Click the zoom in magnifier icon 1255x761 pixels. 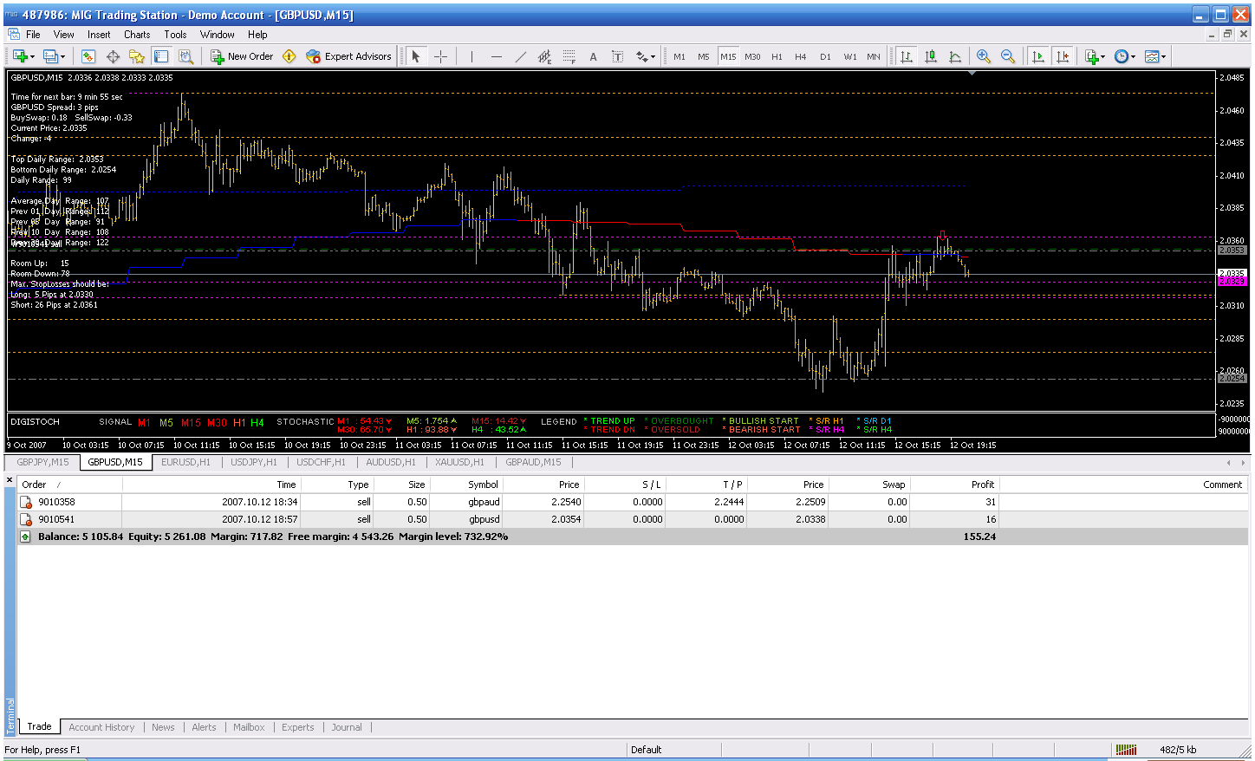pos(984,56)
